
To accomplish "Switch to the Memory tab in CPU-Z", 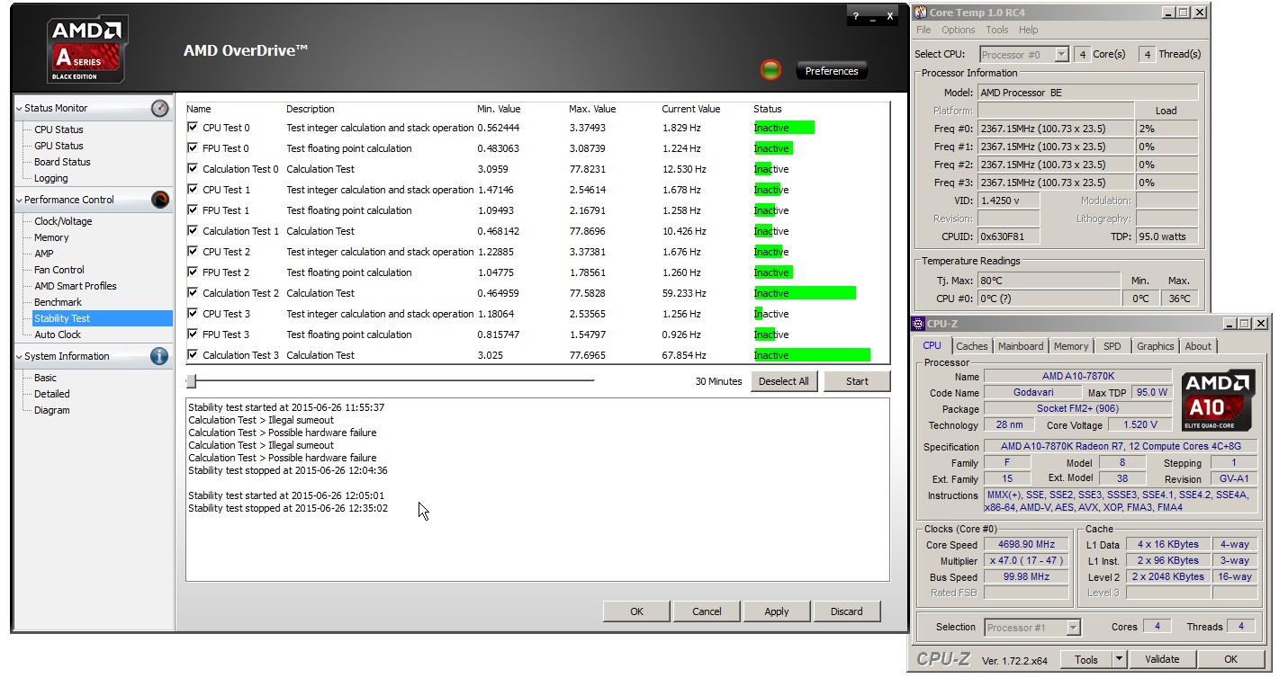I will [x=1071, y=346].
